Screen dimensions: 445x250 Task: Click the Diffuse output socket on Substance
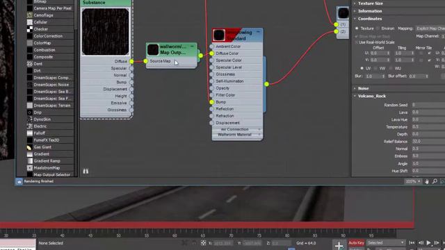pyautogui.click(x=131, y=61)
